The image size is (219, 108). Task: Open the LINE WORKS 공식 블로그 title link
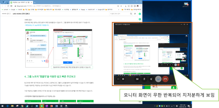coord(21,14)
